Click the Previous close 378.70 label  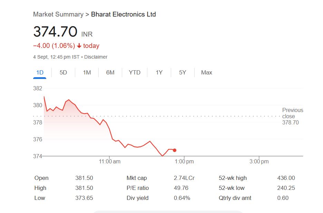coord(292,116)
